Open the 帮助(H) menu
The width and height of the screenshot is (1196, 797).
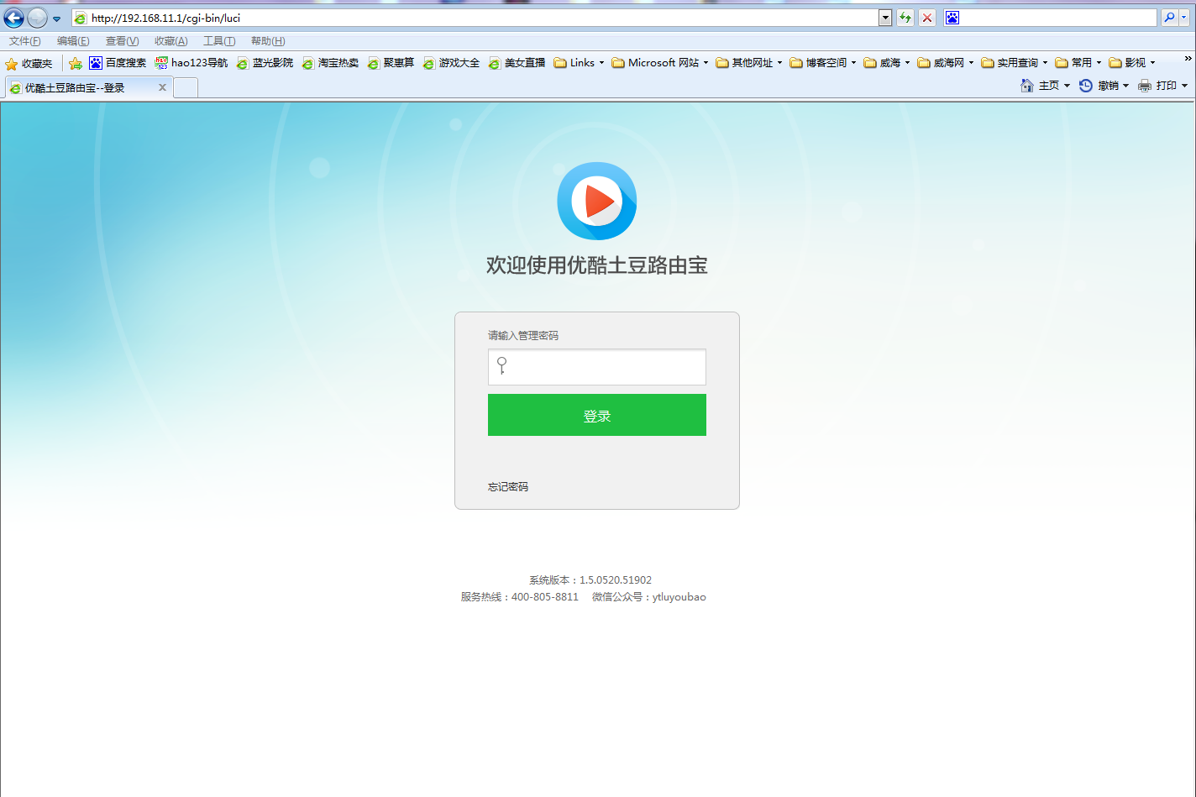pyautogui.click(x=268, y=41)
